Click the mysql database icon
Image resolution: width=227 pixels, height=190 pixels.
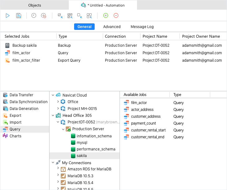[73, 143]
